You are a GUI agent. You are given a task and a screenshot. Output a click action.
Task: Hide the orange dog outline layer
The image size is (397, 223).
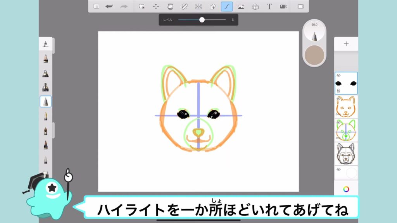(x=338, y=99)
